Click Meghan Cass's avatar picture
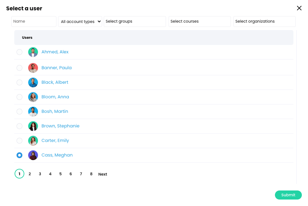The height and width of the screenshot is (206, 308). 33,155
